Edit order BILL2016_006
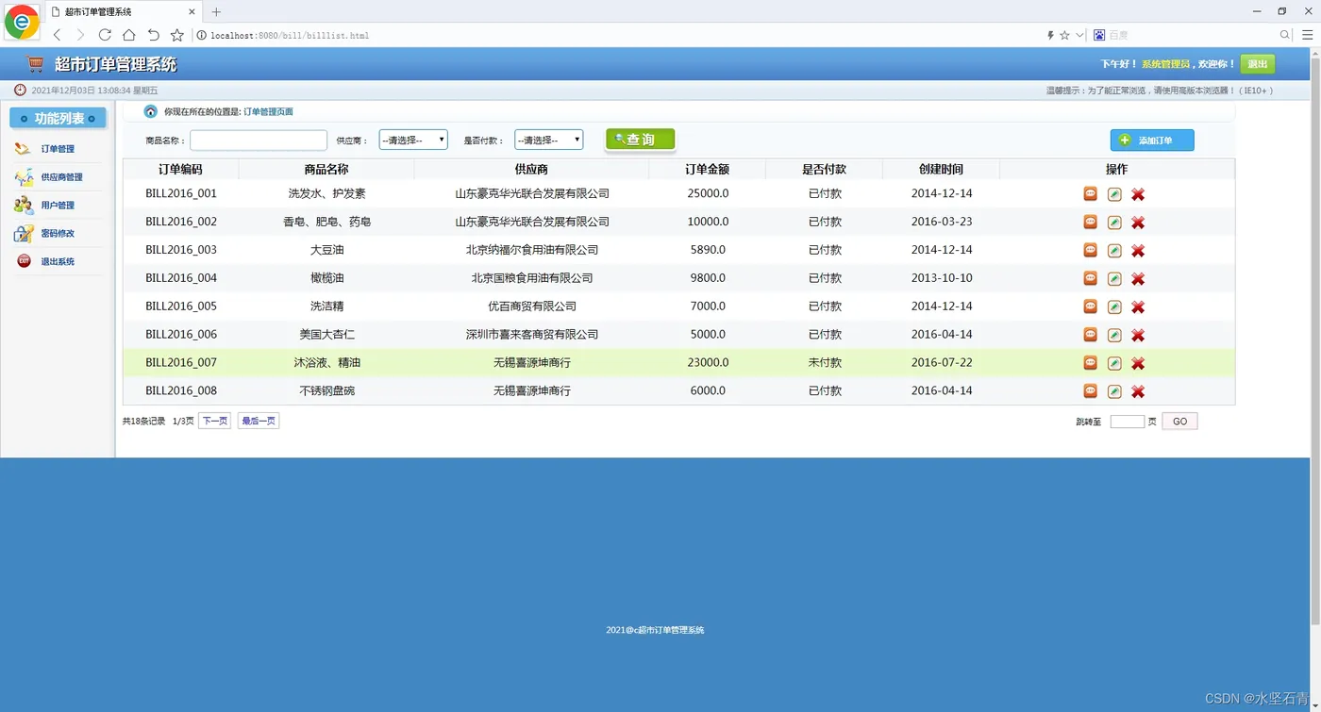This screenshot has width=1321, height=712. coord(1114,335)
